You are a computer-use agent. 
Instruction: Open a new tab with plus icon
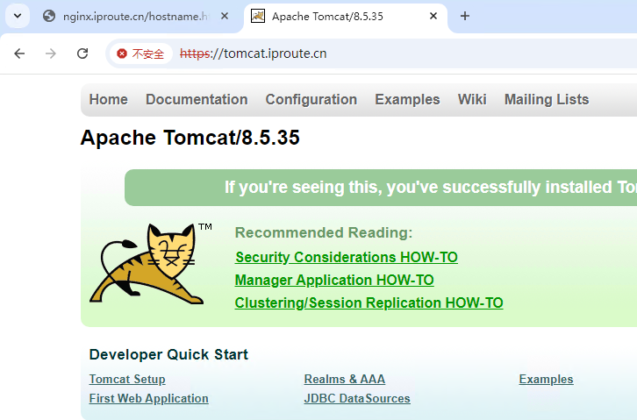[x=465, y=16]
